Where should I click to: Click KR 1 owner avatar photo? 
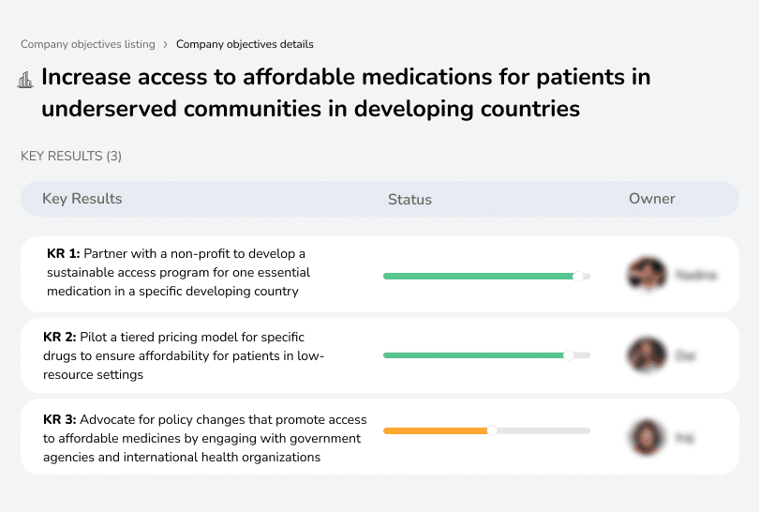[x=647, y=275]
